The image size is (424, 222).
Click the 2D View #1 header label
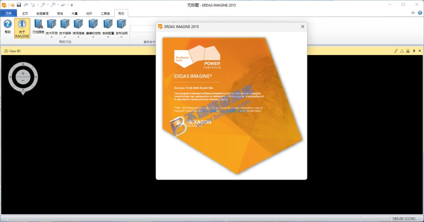pos(13,51)
